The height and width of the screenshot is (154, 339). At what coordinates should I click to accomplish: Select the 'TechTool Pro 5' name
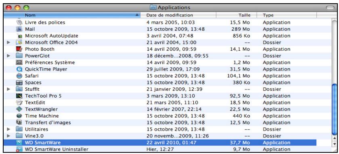point(43,96)
